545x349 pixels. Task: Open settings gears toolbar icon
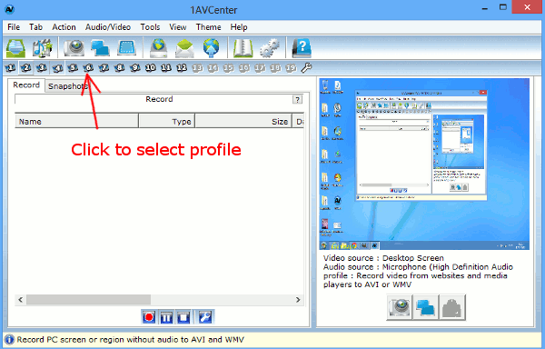pyautogui.click(x=270, y=48)
